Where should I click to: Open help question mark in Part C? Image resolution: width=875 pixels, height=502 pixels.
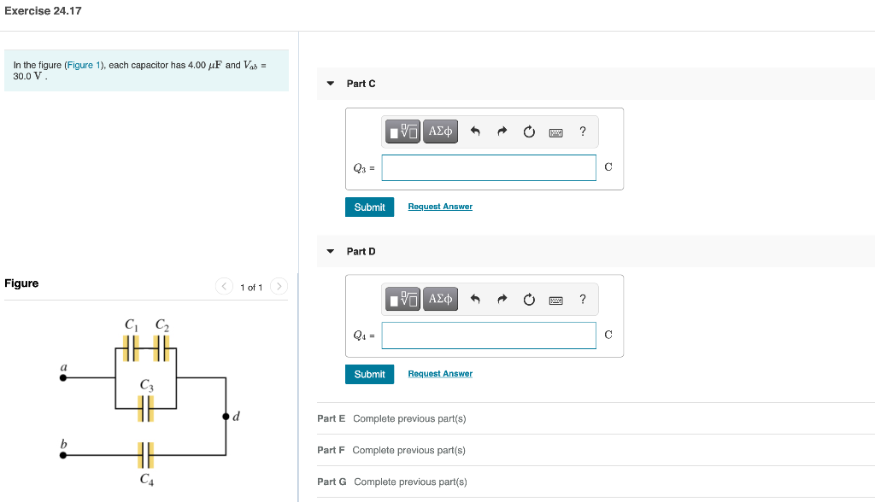pyautogui.click(x=583, y=131)
